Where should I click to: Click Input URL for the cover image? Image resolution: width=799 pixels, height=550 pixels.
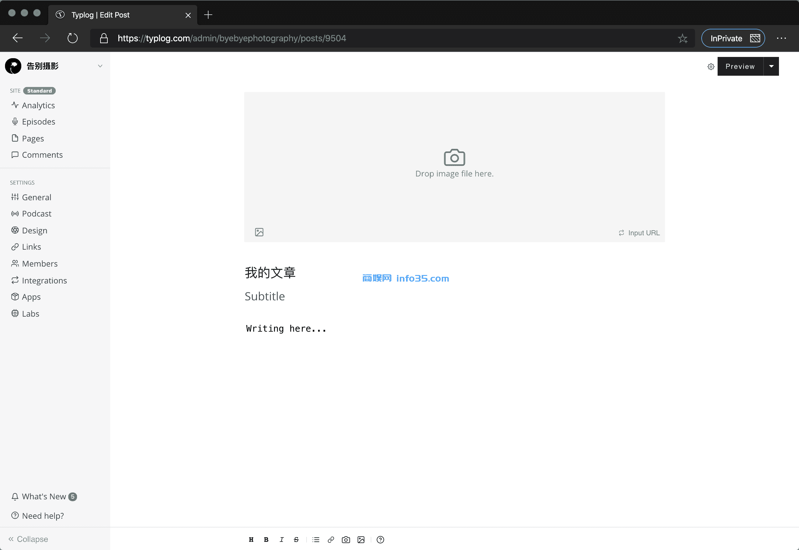point(639,233)
